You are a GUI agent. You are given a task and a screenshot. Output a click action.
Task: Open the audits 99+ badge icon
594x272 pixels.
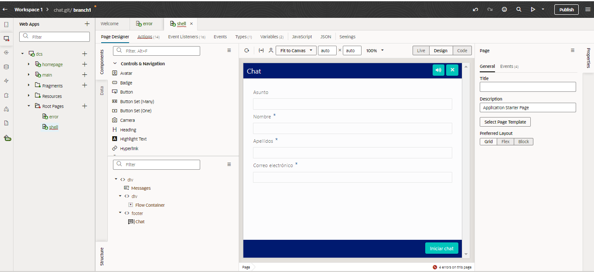(x=7, y=138)
